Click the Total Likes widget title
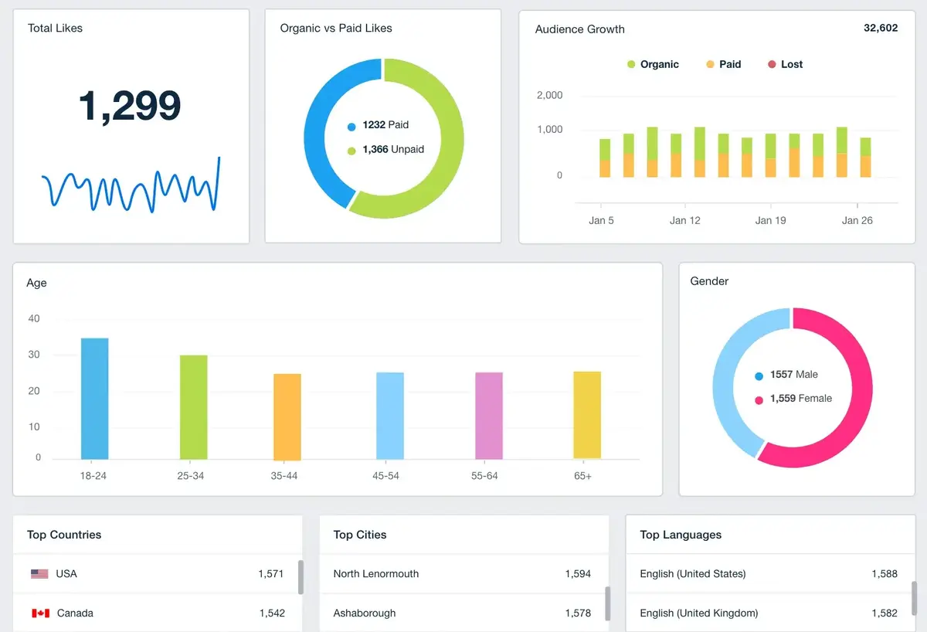 (x=55, y=28)
